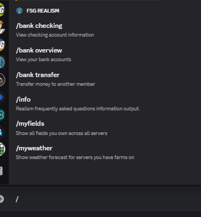Click the gray icon below sidebar divider
Screen dimensions: 201x217
point(1,171)
